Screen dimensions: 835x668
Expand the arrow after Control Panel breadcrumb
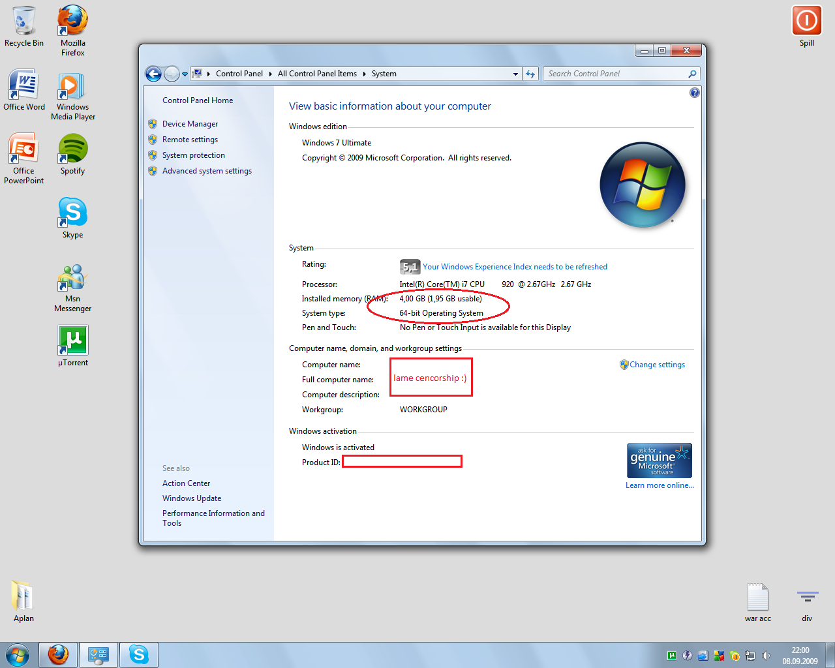pos(270,74)
